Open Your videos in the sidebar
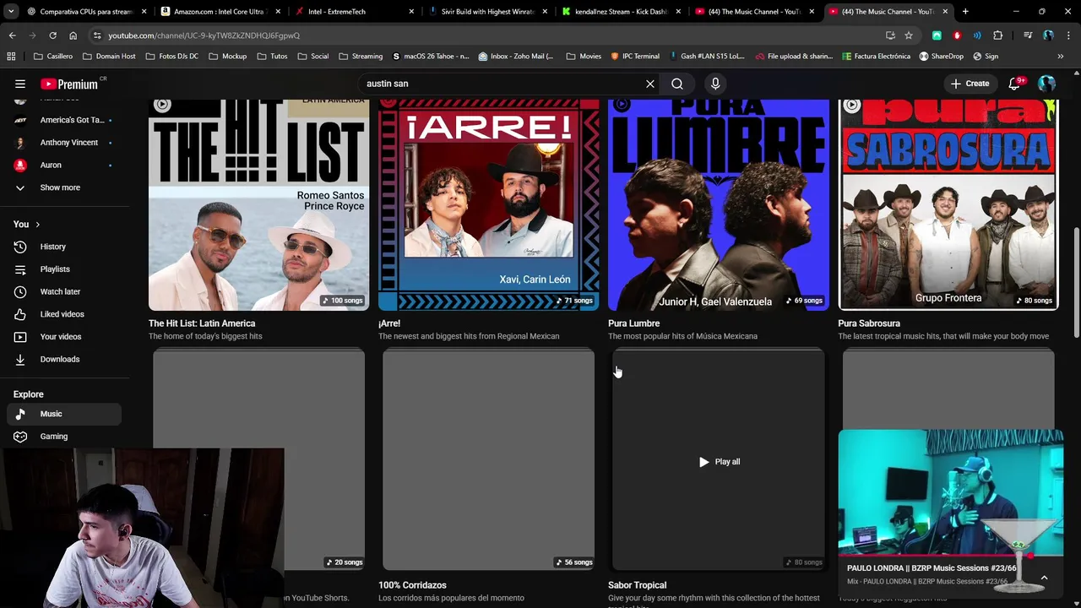The width and height of the screenshot is (1081, 608). 64,337
